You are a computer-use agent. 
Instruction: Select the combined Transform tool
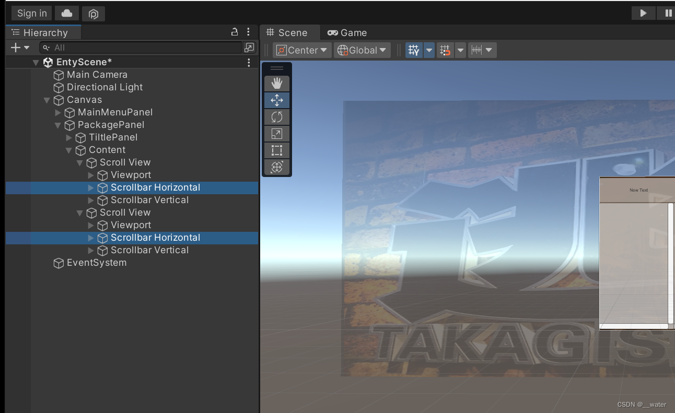277,167
